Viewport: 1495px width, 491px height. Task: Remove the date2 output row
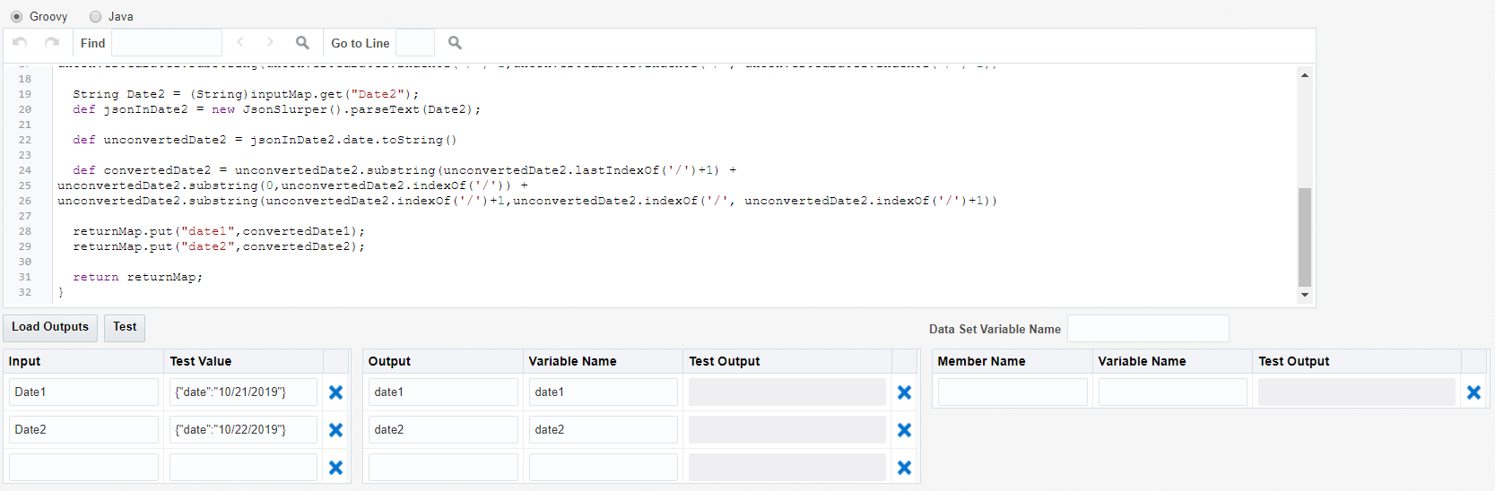pyautogui.click(x=904, y=430)
